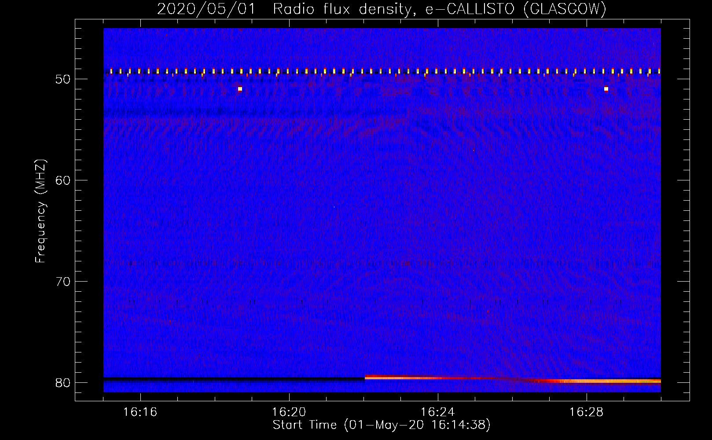This screenshot has height=440, width=712.
Task: Click the 16:20 time tick label
Action: pos(289,412)
